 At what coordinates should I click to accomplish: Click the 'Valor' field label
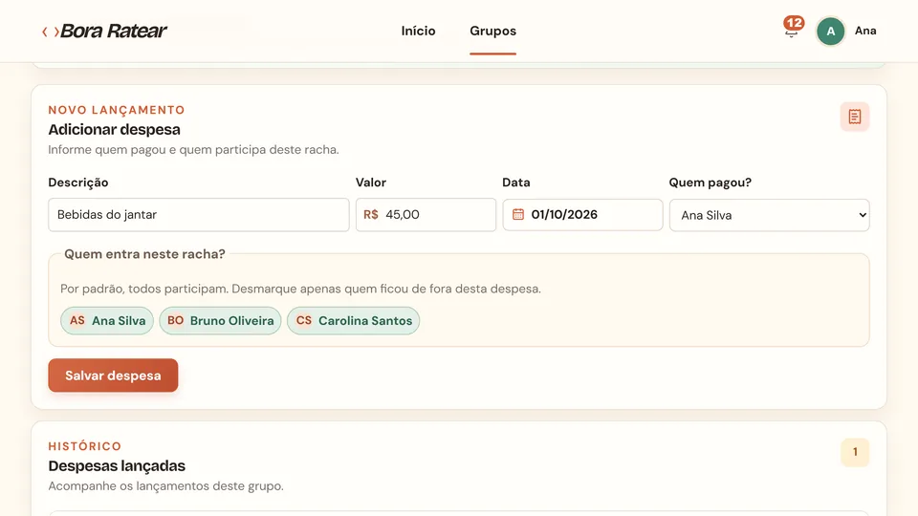pos(371,183)
